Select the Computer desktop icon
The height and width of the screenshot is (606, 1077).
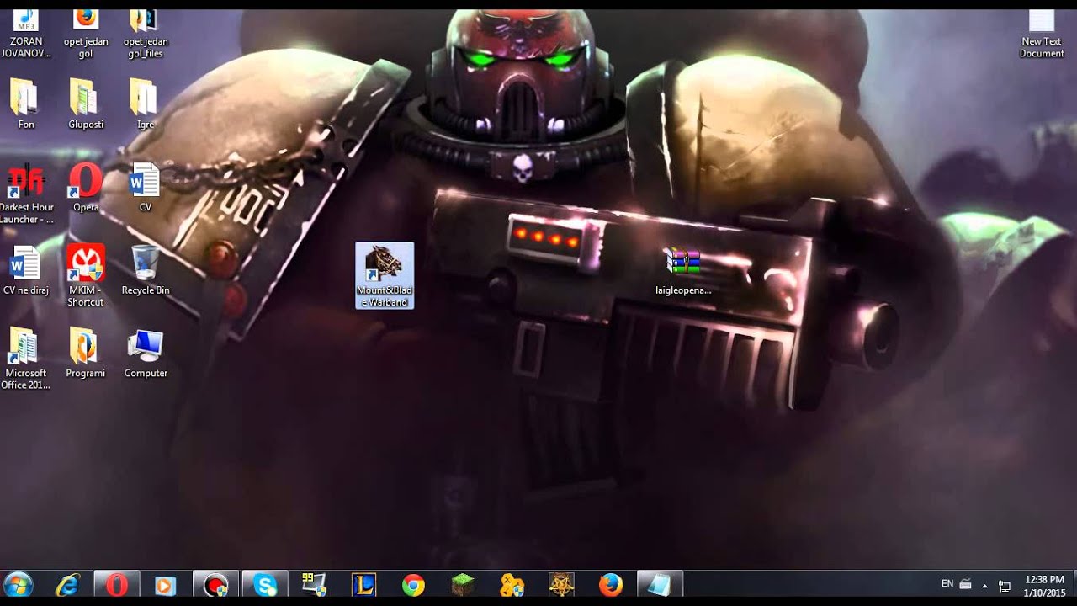coord(146,353)
